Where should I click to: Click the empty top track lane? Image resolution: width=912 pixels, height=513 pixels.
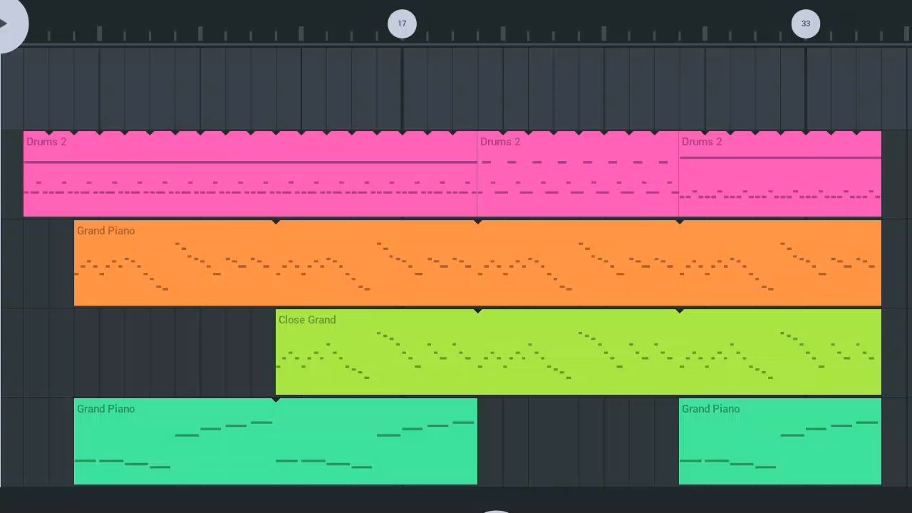pos(456,88)
